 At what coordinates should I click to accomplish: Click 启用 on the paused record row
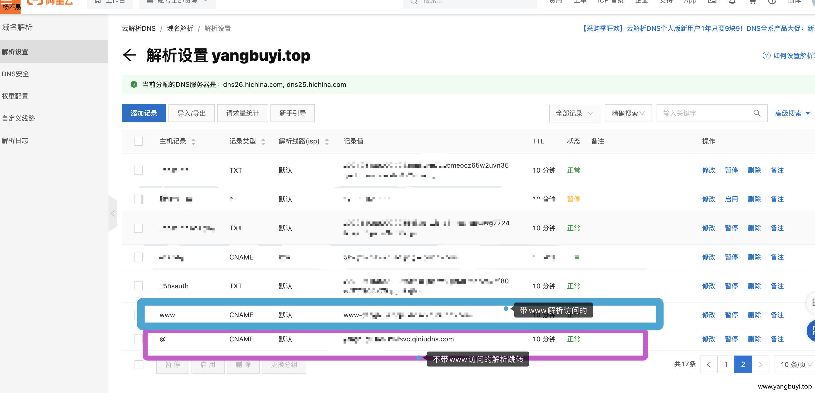pos(731,199)
